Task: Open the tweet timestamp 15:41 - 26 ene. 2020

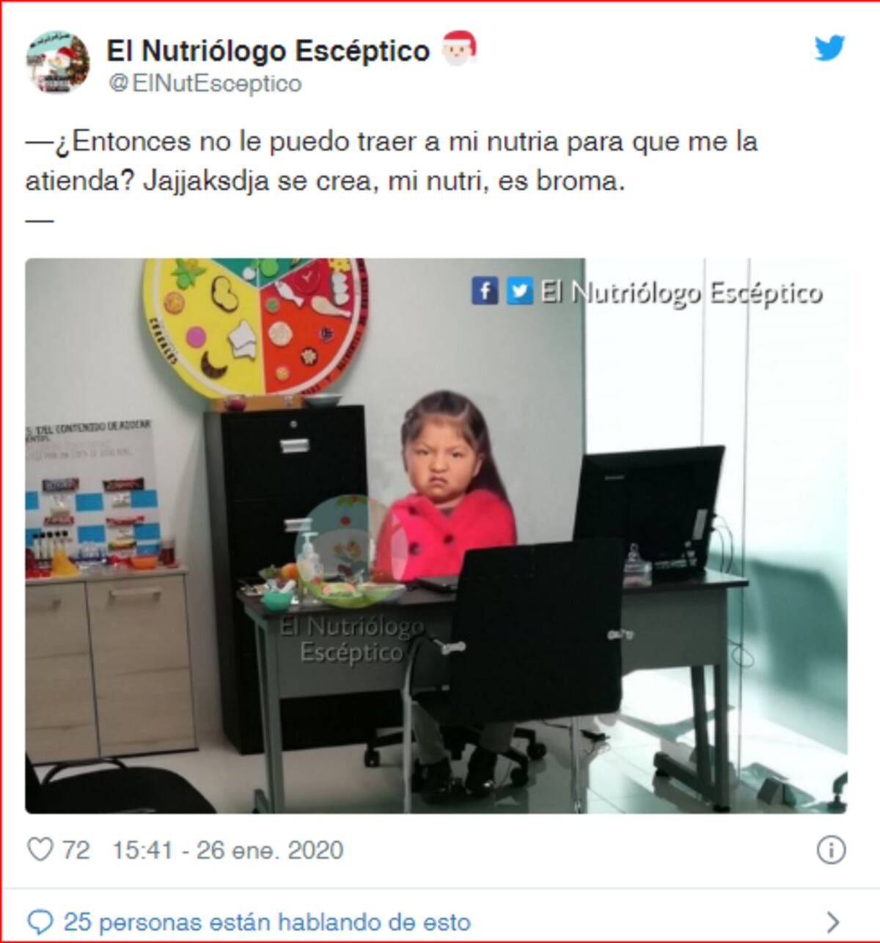Action: coord(227,850)
